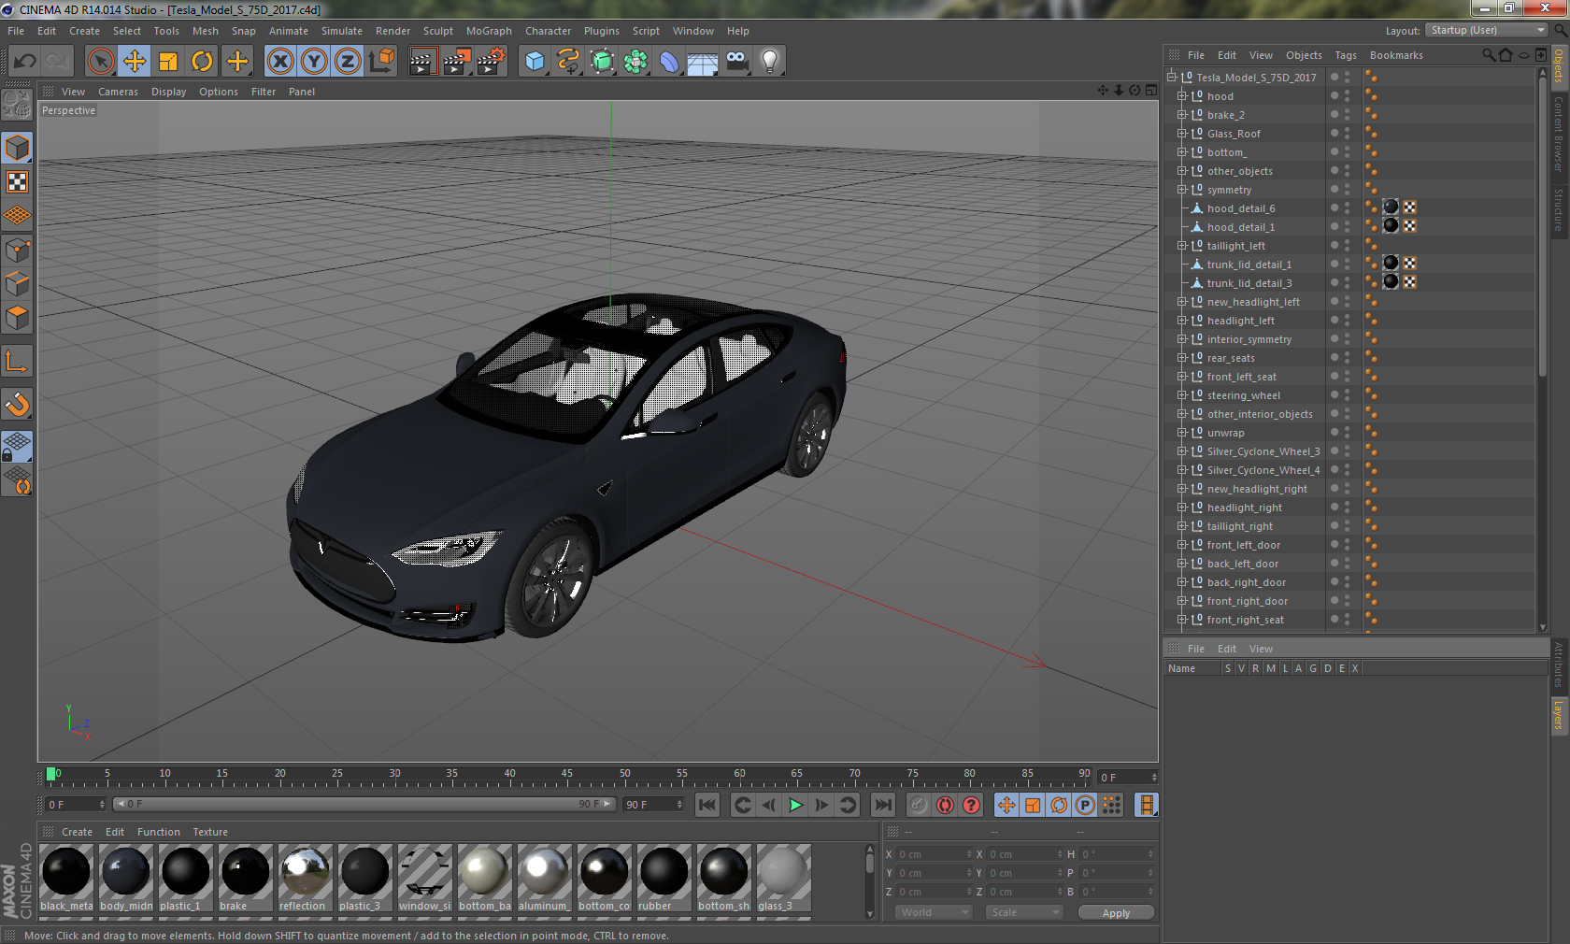1570x944 pixels.
Task: Select the glass_3 material swatch
Action: pos(783,879)
